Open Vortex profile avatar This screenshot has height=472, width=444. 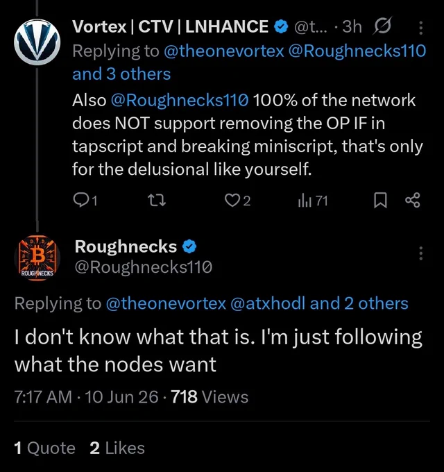click(x=37, y=42)
